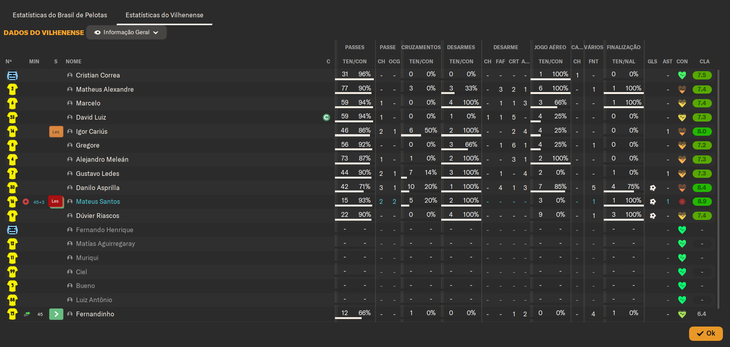730x347 pixels.
Task: Click the red injury cross for Mateus Santos
Action: (26, 201)
